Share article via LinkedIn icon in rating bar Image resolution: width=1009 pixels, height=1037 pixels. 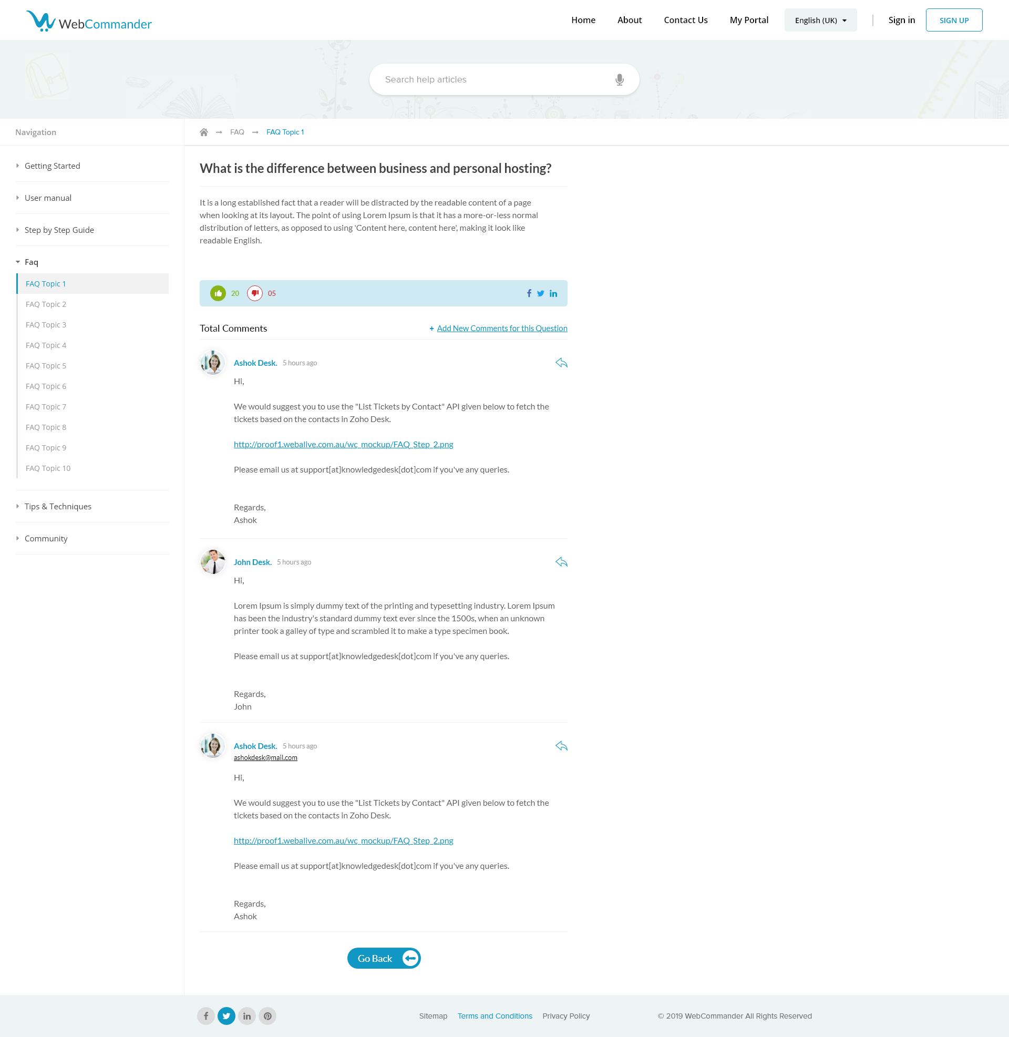pyautogui.click(x=553, y=293)
